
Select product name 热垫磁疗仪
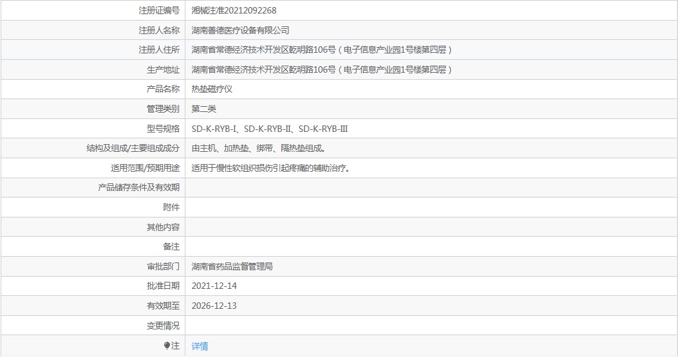pyautogui.click(x=212, y=89)
